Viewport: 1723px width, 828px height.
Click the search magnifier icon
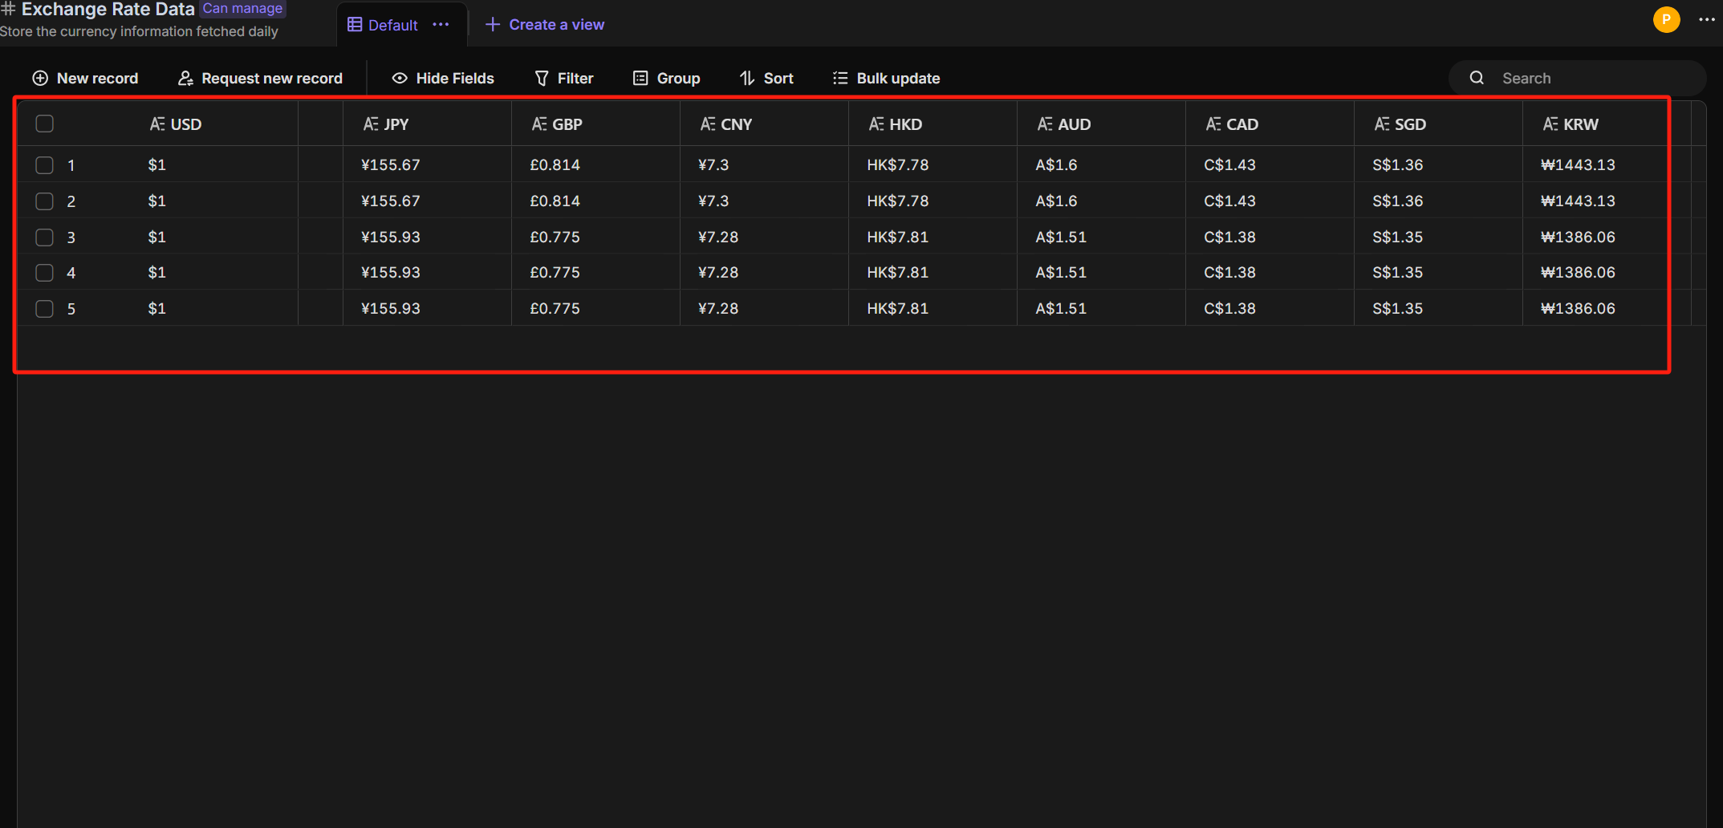pyautogui.click(x=1477, y=78)
